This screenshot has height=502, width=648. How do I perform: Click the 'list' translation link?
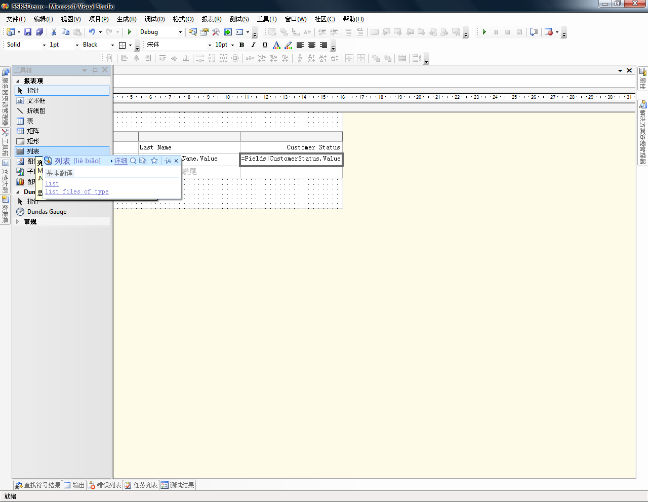pyautogui.click(x=52, y=183)
